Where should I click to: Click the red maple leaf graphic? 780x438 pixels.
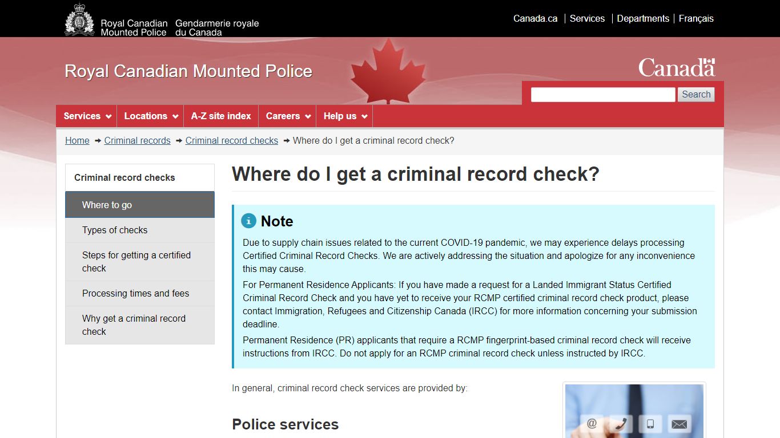tap(388, 71)
